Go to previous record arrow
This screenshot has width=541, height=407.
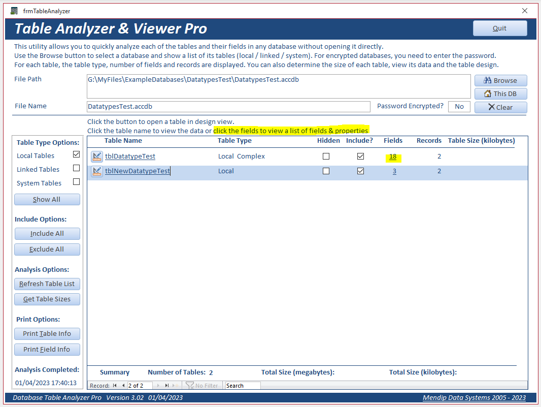tap(123, 386)
